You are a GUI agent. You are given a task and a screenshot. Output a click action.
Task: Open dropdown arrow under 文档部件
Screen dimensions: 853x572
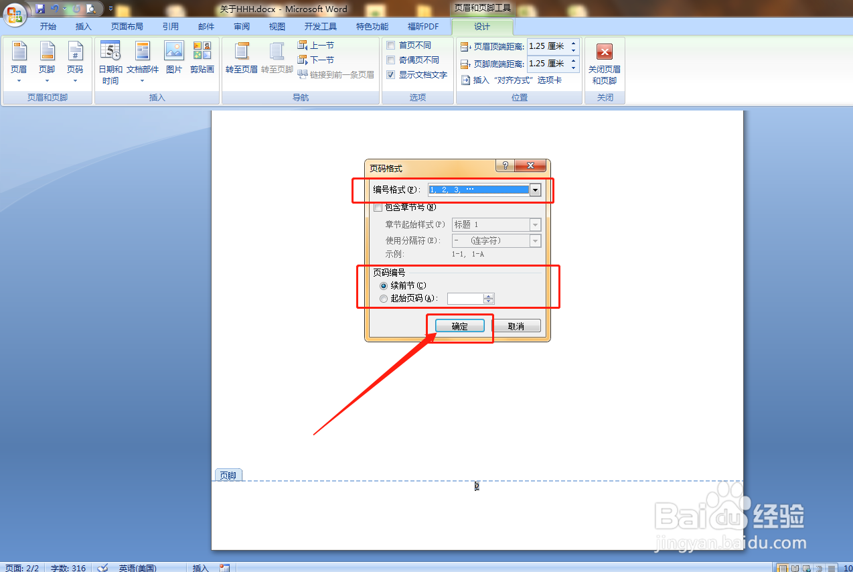click(x=143, y=81)
